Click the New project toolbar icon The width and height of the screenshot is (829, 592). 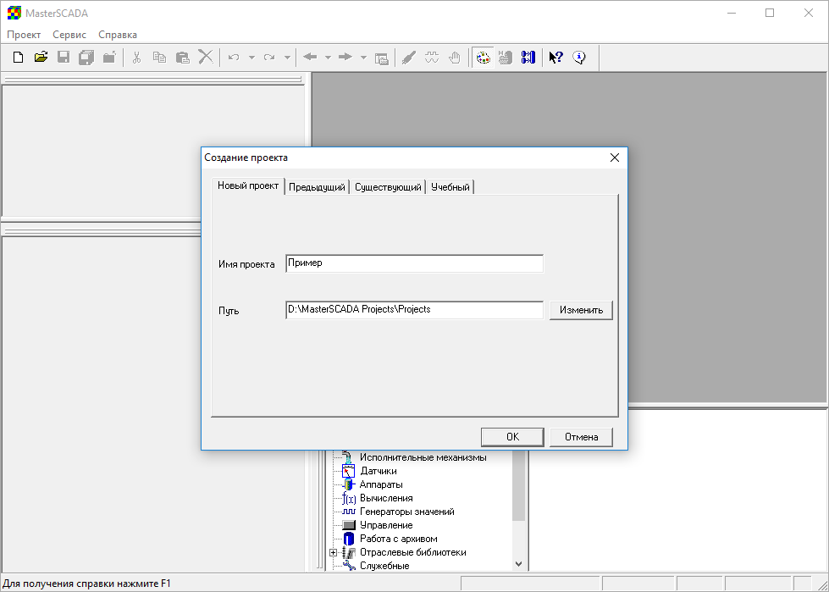point(18,58)
